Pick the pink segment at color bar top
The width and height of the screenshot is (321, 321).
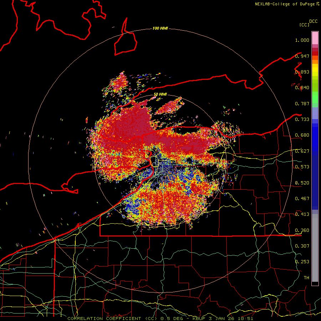click(x=315, y=38)
